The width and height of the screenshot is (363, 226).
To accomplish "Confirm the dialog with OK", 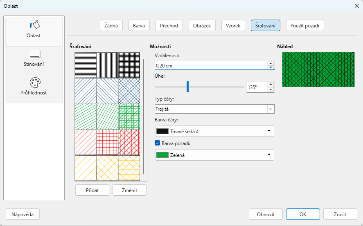I will tap(303, 214).
